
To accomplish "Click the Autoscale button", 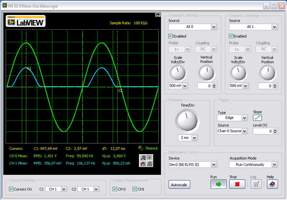I will pos(179,184).
